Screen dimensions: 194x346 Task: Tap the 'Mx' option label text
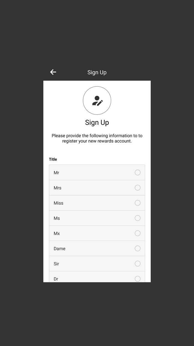[x=57, y=233]
